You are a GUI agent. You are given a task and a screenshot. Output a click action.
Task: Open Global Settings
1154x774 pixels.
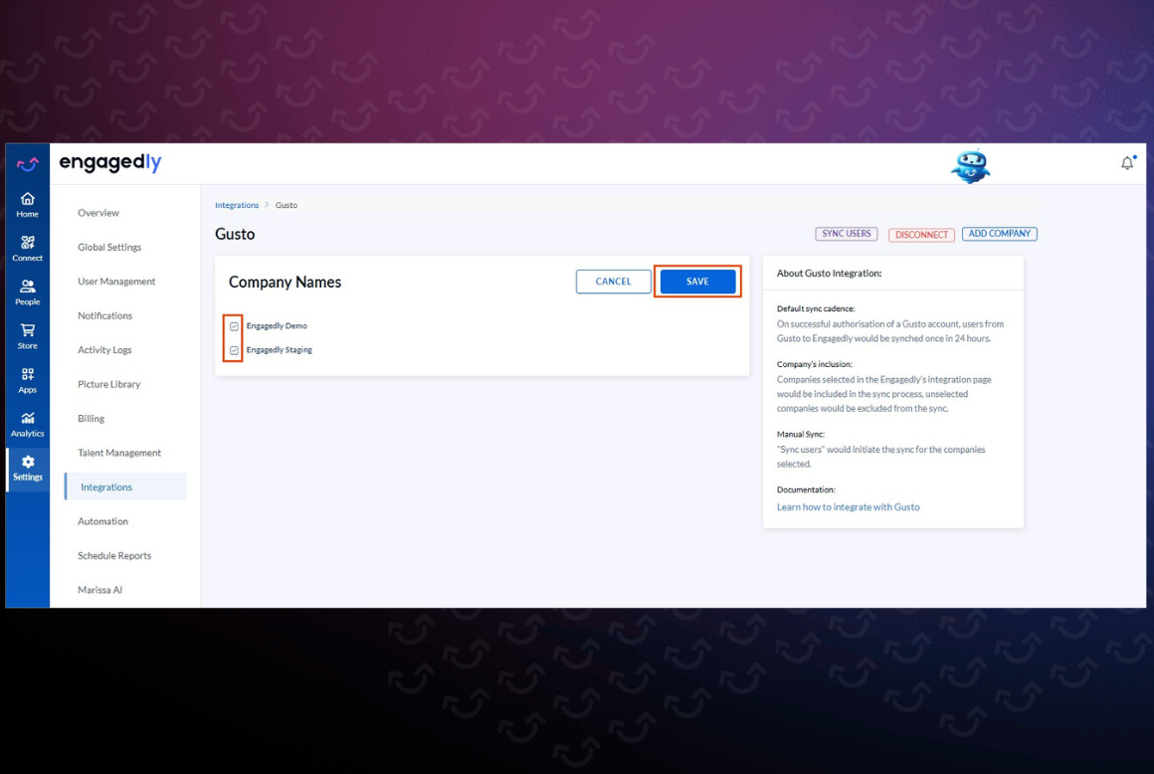click(x=109, y=247)
